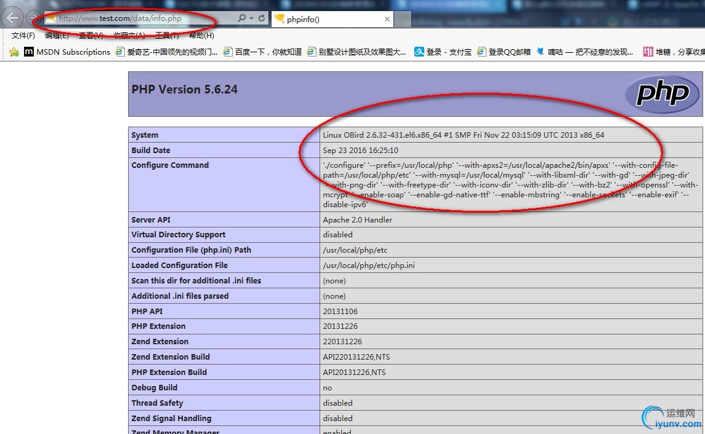Click the Virtual Directory Support label
The width and height of the screenshot is (705, 434).
tap(179, 235)
